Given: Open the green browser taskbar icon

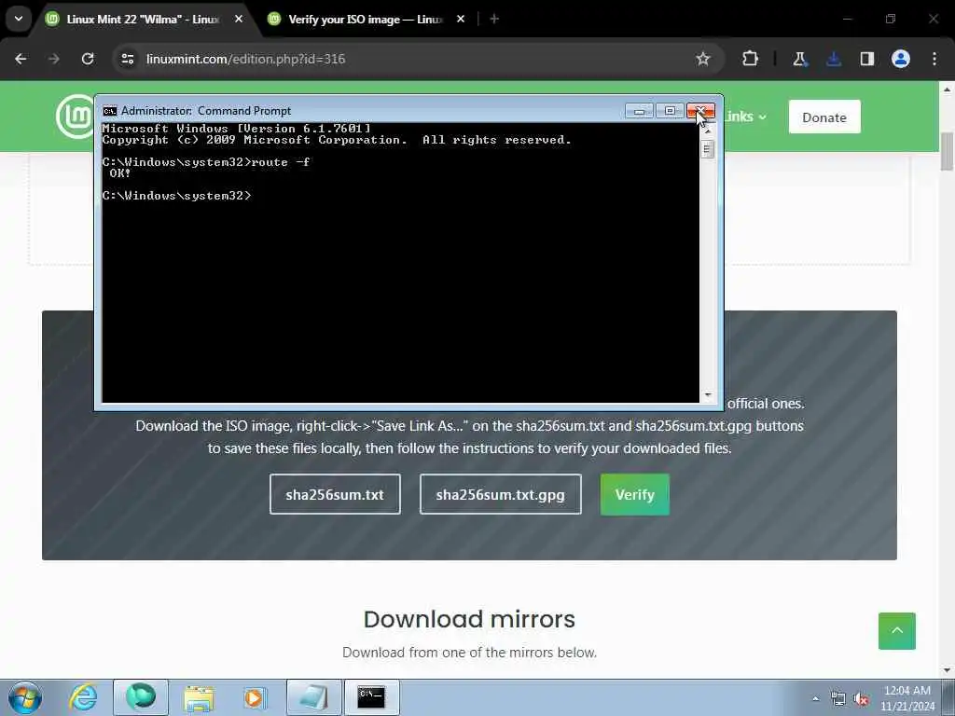Looking at the screenshot, I should click(x=141, y=697).
